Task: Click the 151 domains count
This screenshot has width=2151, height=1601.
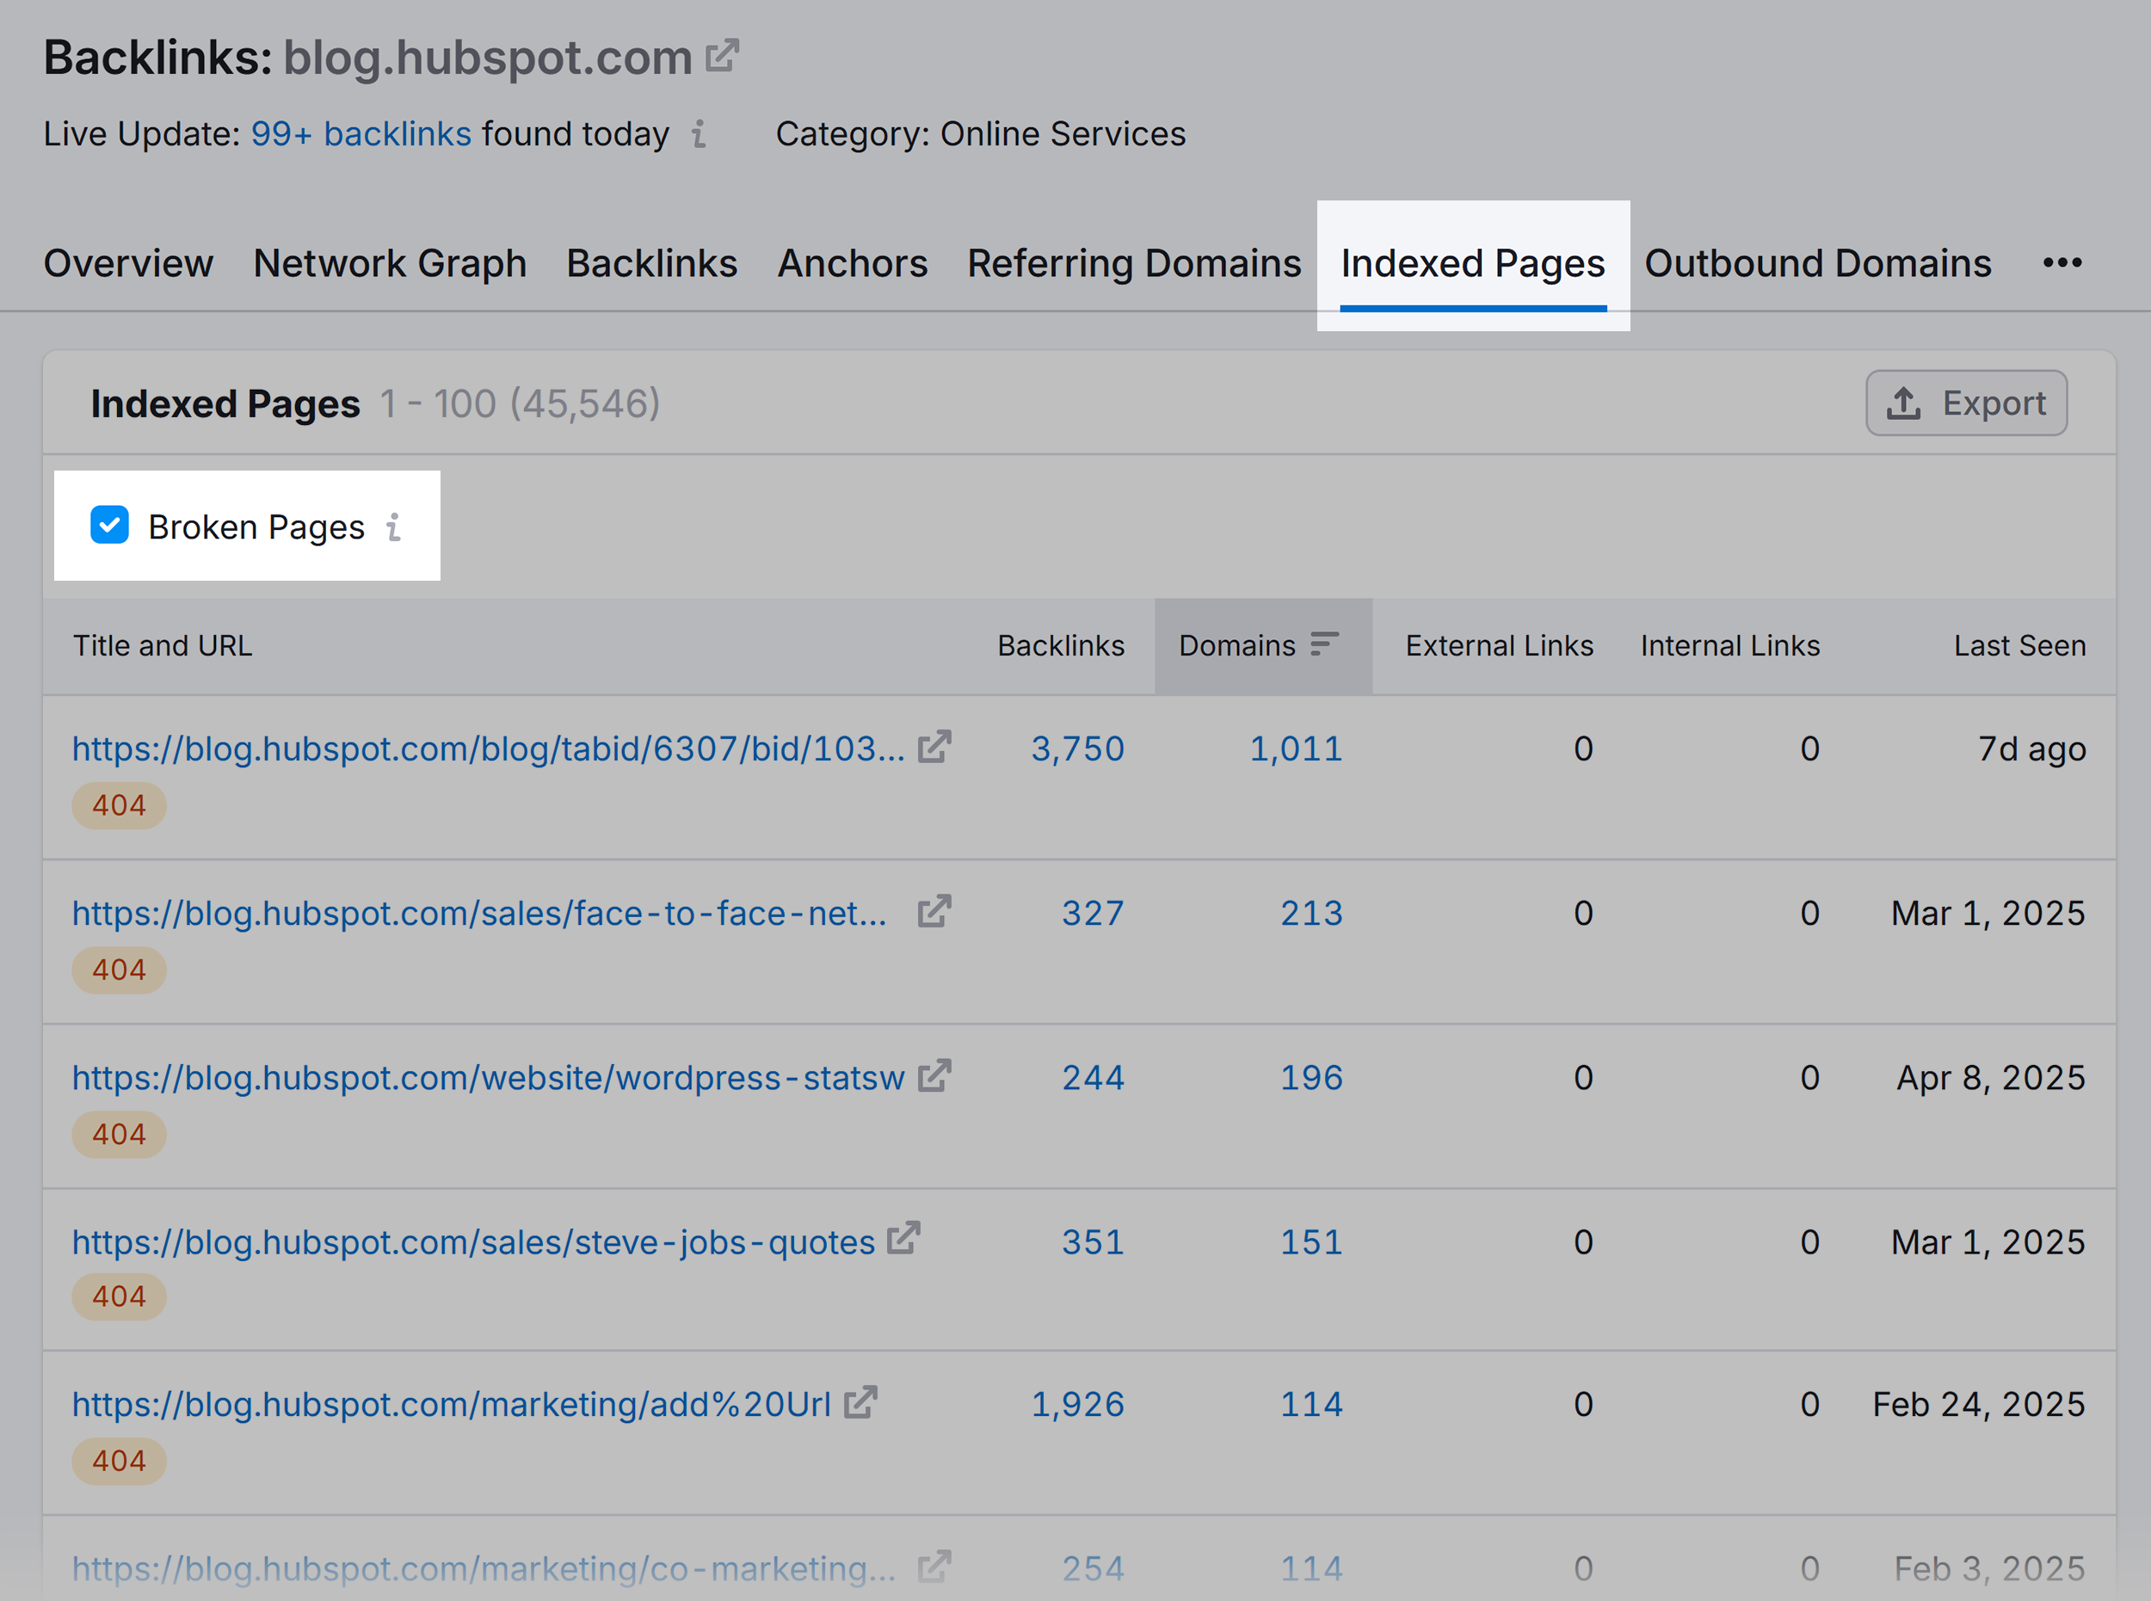Action: (x=1310, y=1242)
